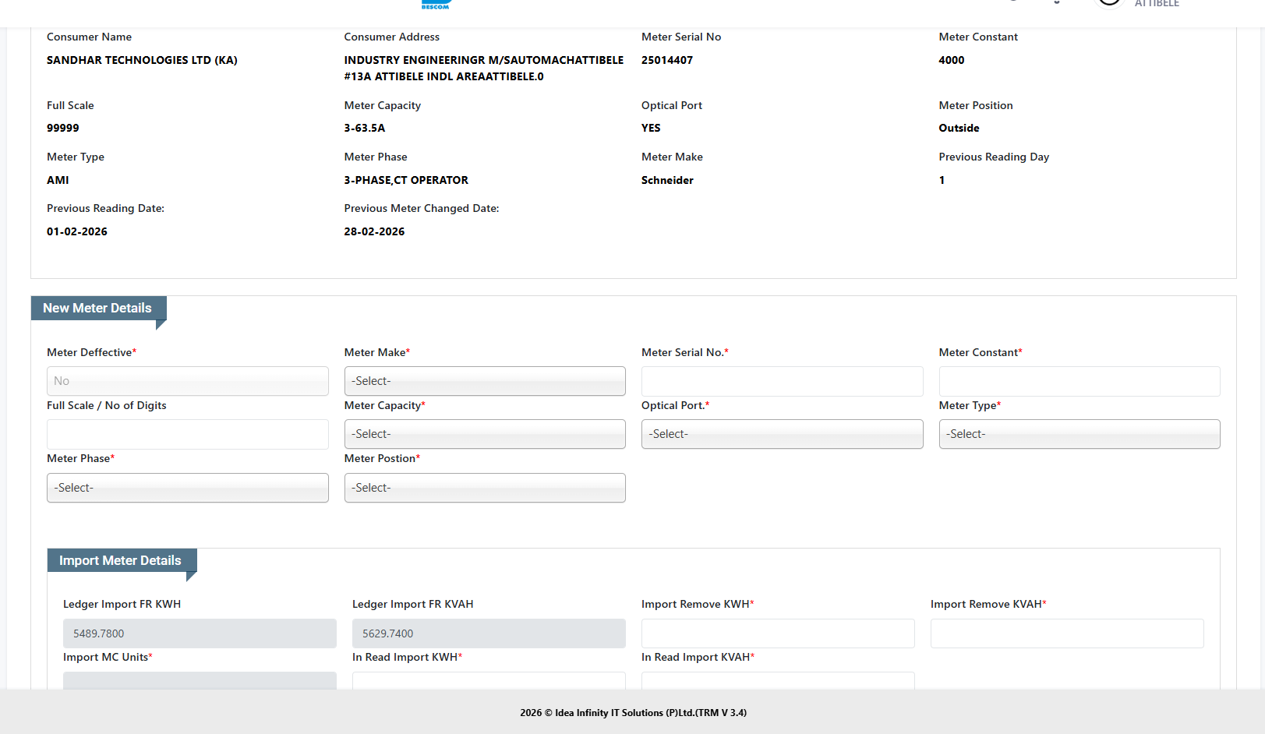Click the Import Remove KWH input
This screenshot has height=734, width=1265.
pyautogui.click(x=777, y=633)
